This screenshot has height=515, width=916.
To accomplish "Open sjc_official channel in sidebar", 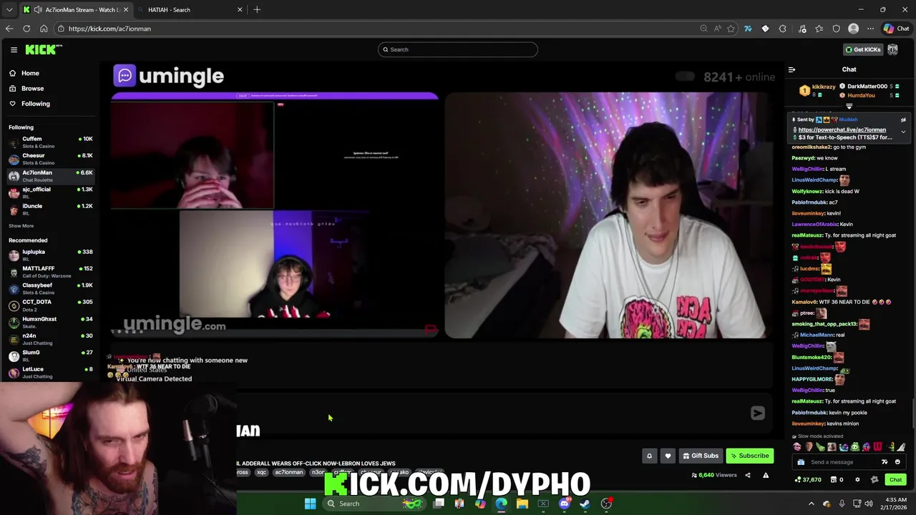I will click(50, 192).
